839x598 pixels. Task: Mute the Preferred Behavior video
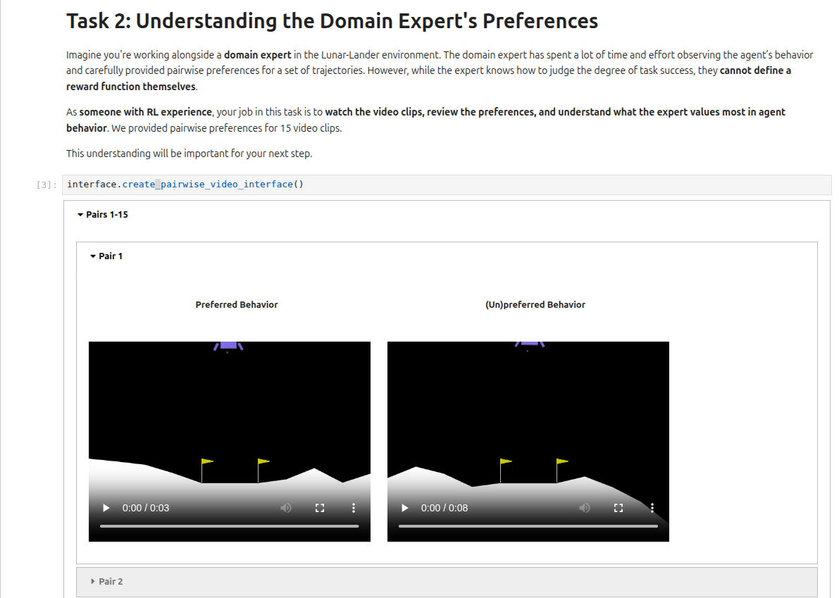coord(286,508)
